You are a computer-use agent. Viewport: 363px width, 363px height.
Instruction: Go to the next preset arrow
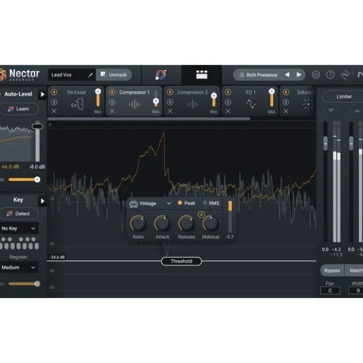(x=299, y=75)
